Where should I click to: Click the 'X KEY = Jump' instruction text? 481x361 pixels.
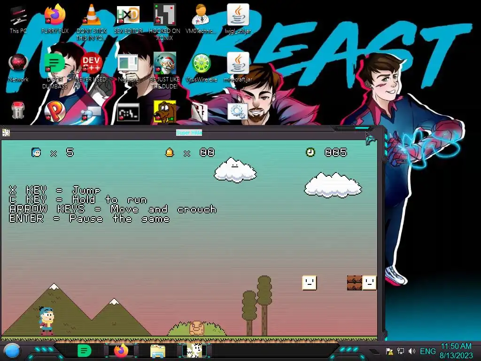[x=54, y=190]
